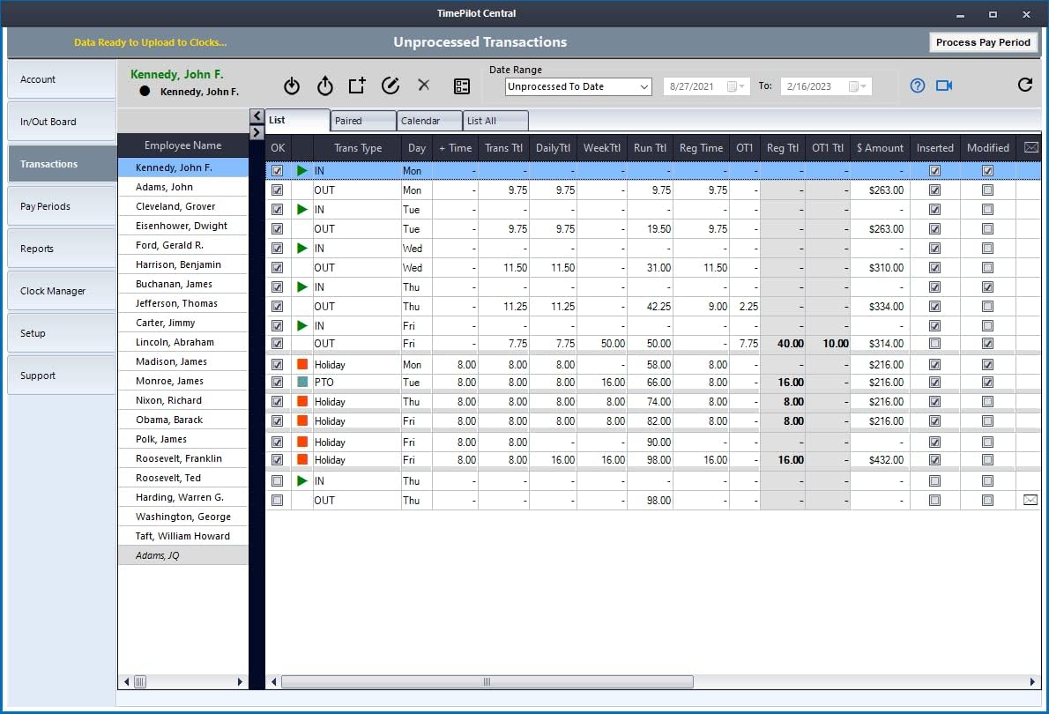Toggle OK checkbox in first IN Mon row
1049x714 pixels.
[278, 171]
